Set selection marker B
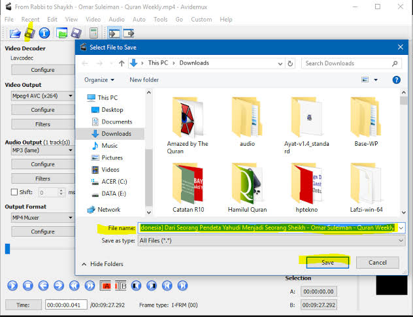The width and height of the screenshot is (413, 317). click(121, 286)
